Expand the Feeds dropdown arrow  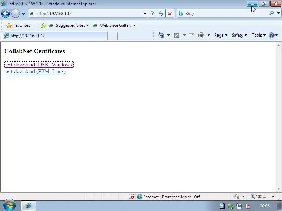coord(184,35)
